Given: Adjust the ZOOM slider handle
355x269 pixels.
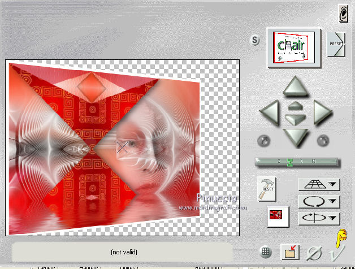Looking at the screenshot, I should 289,162.
